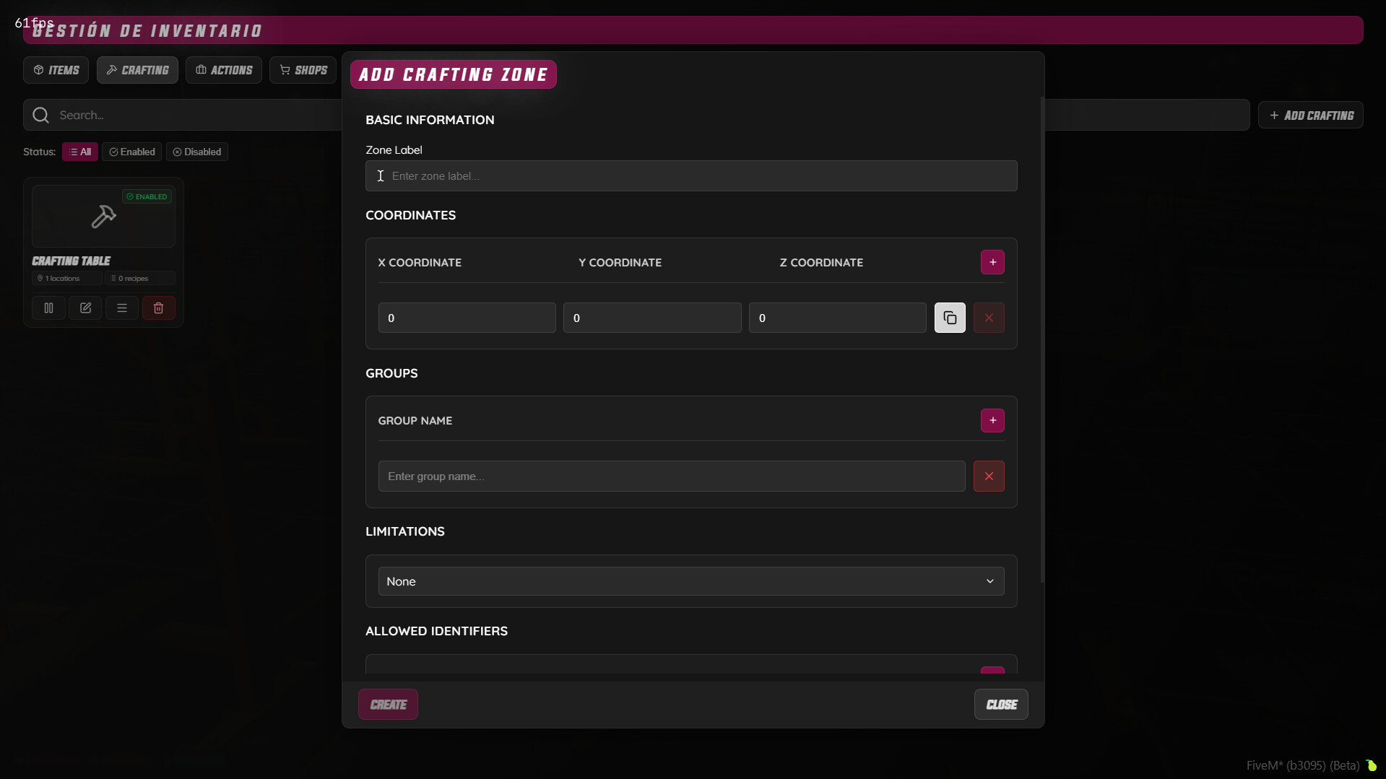Add another group name
This screenshot has width=1386, height=779.
[x=992, y=420]
